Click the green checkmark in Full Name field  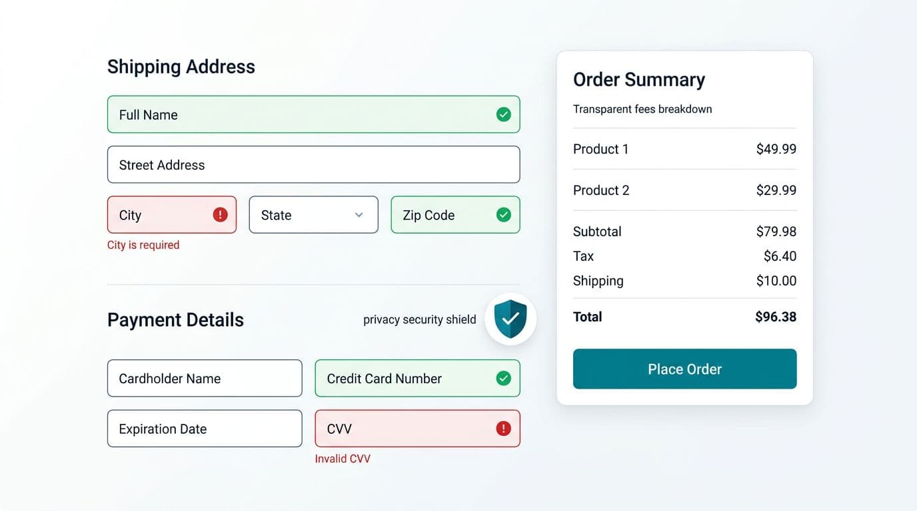504,114
